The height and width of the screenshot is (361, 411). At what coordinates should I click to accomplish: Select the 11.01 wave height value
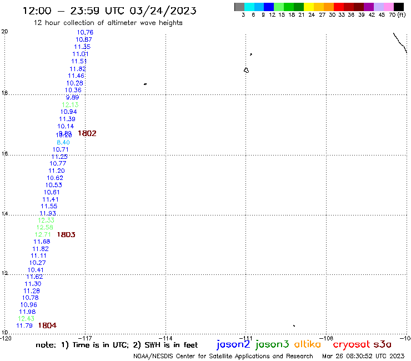click(80, 54)
